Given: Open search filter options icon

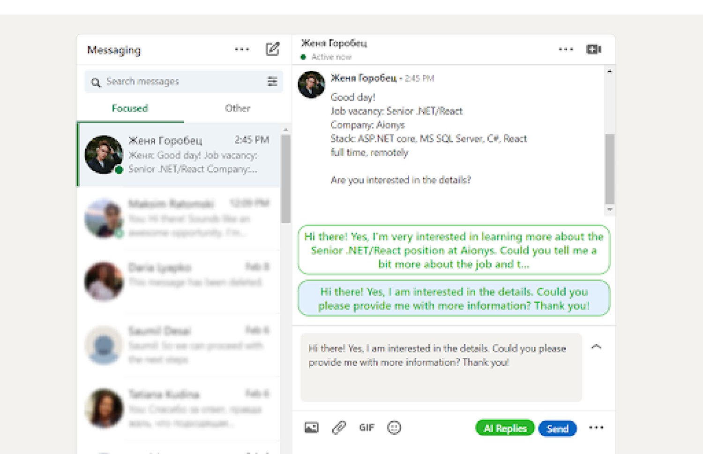Looking at the screenshot, I should pos(272,82).
